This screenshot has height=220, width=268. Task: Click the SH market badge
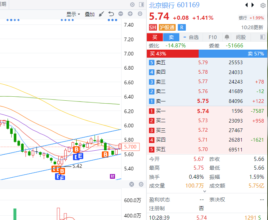pos(153,27)
